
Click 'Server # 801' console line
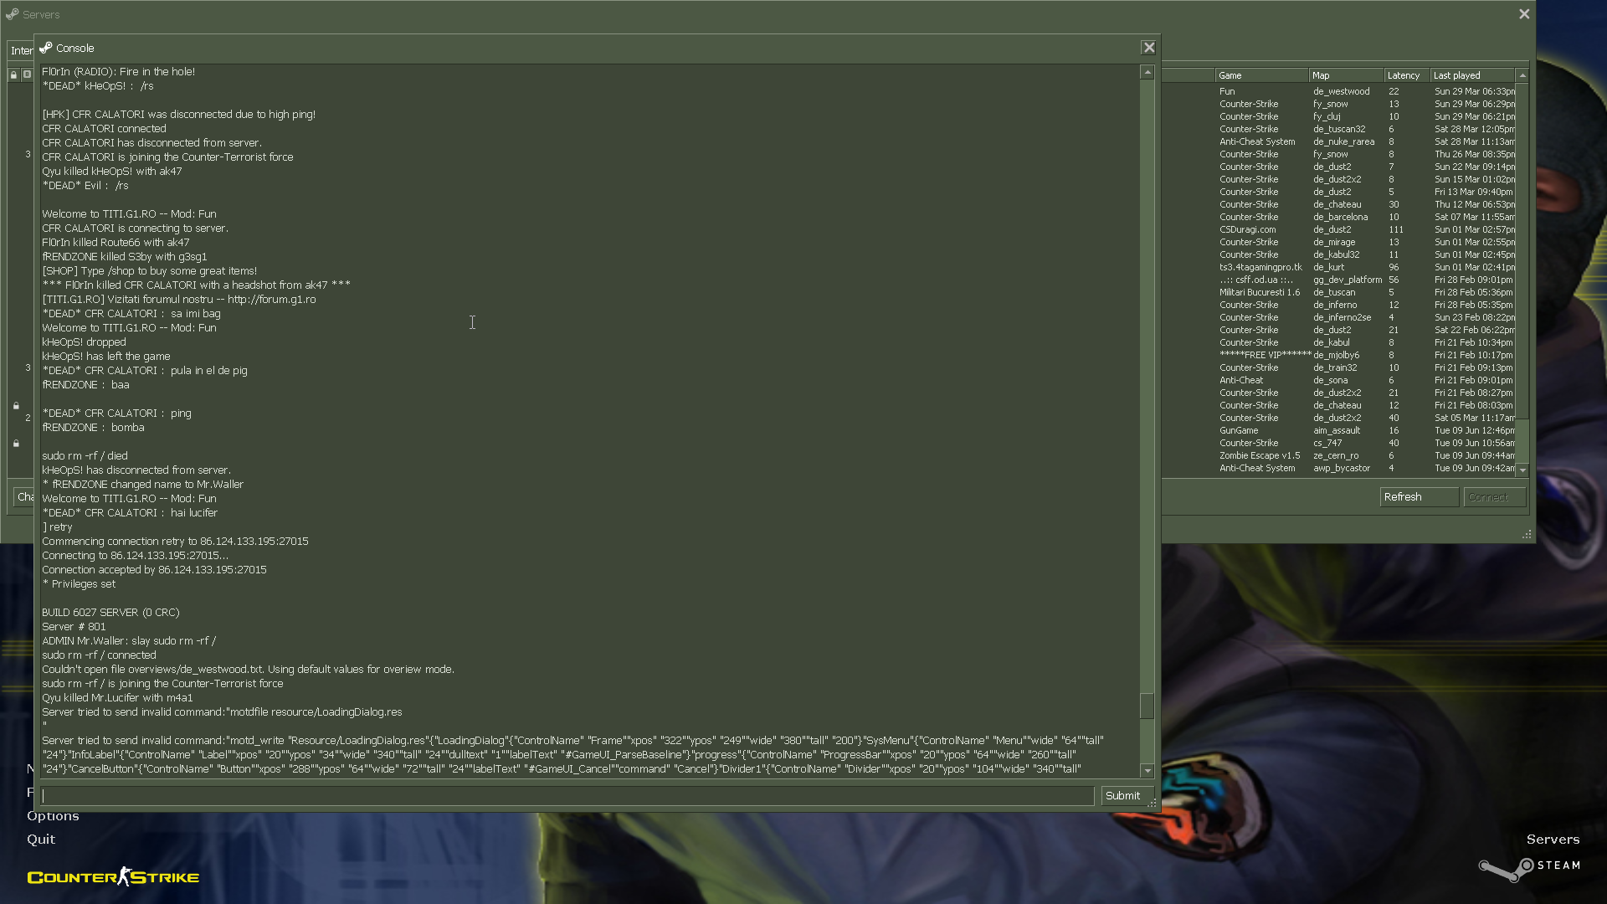coord(74,627)
